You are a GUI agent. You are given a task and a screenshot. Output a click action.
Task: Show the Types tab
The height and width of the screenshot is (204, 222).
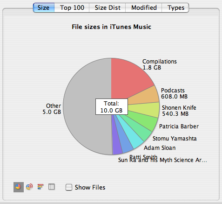tap(175, 7)
